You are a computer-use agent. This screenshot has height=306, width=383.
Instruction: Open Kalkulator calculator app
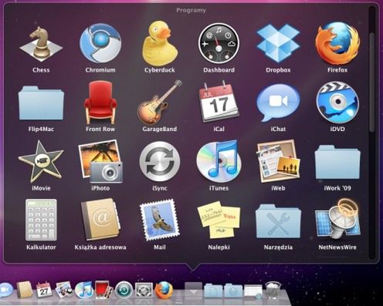click(41, 220)
